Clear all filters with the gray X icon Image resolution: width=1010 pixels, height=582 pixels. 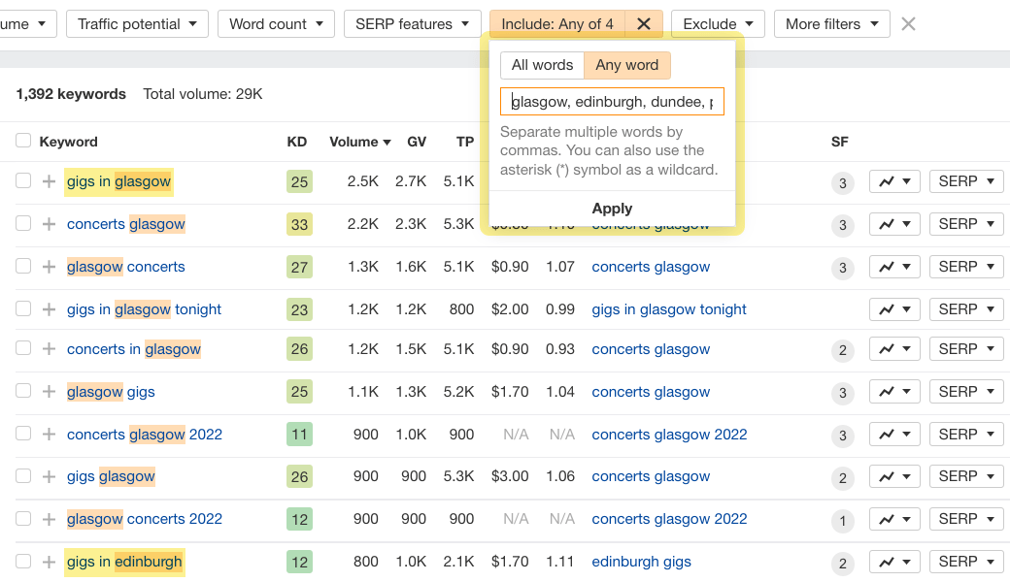908,23
